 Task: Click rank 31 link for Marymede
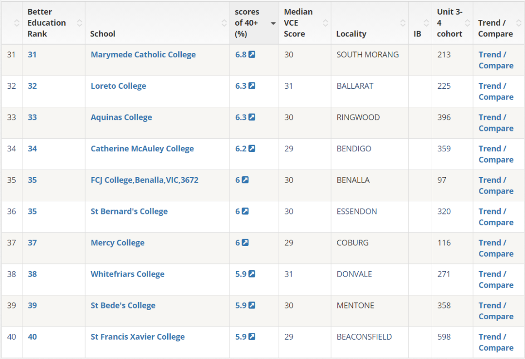32,54
